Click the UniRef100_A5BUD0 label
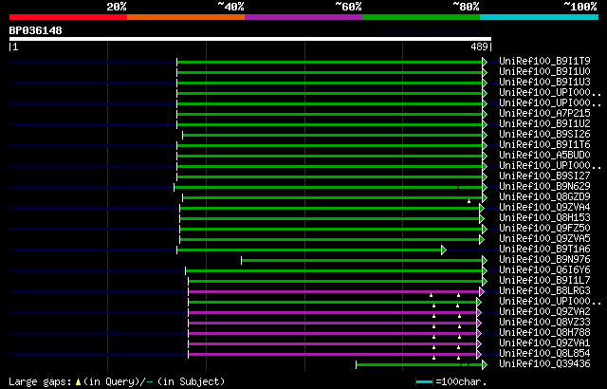This screenshot has width=607, height=389. [x=544, y=156]
